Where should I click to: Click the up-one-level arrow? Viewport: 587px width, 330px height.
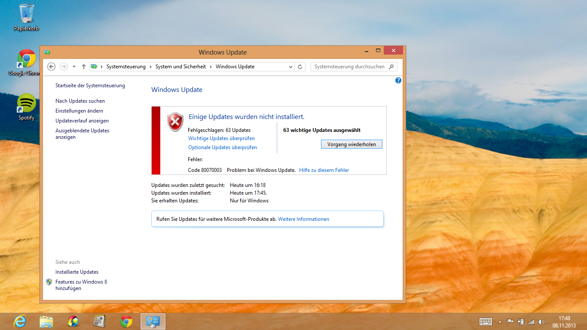click(83, 67)
